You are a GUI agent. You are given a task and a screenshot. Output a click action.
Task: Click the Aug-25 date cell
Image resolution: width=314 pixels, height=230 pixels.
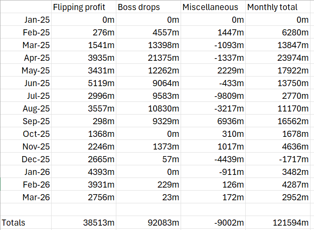[26, 108]
